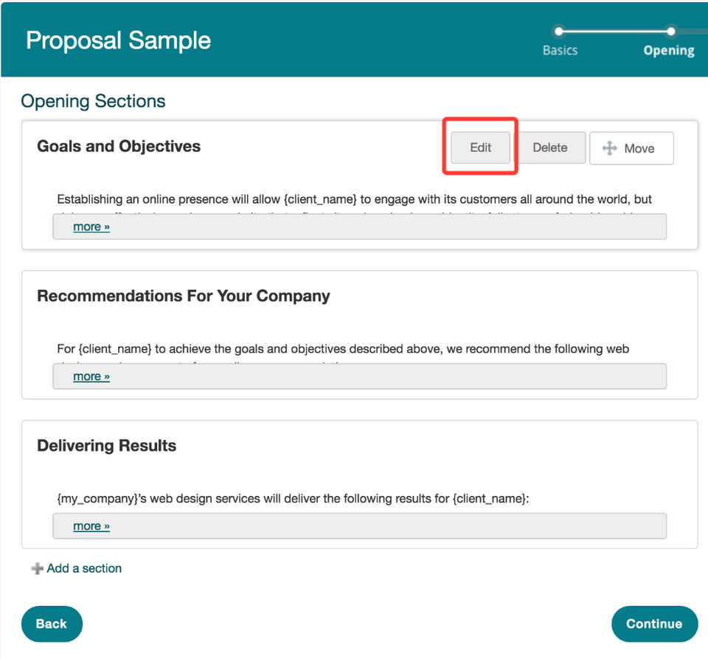Expand more text under Goals and Objectives
Image resolution: width=708 pixels, height=659 pixels.
click(x=91, y=227)
